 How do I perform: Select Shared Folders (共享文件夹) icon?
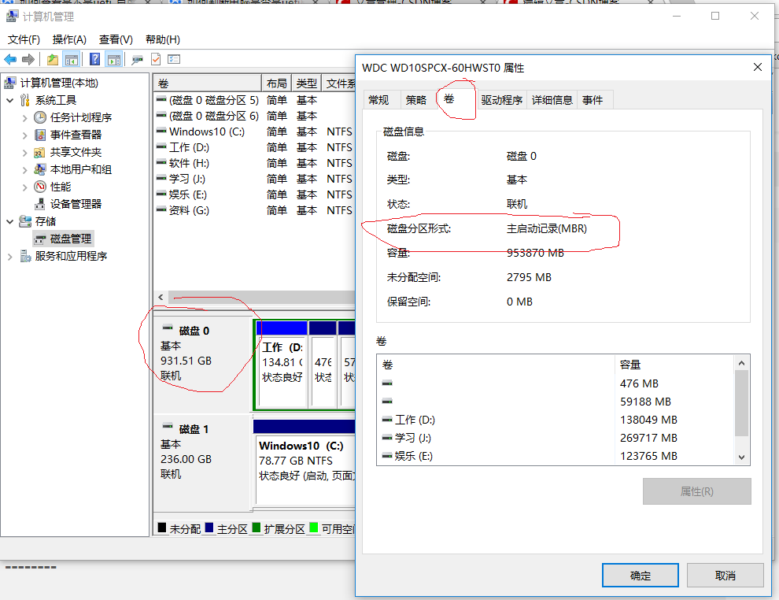click(x=40, y=152)
